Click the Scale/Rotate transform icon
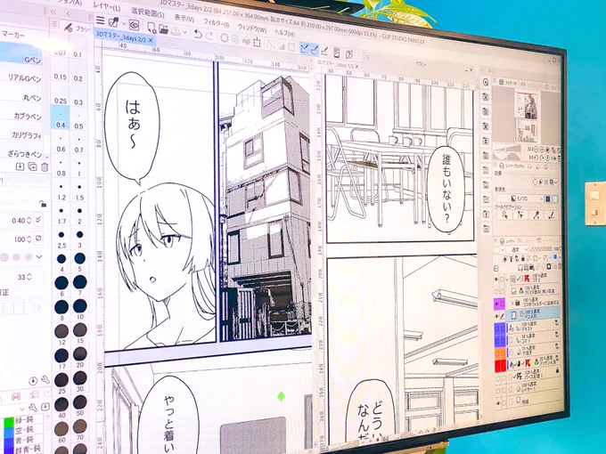The image size is (606, 454). click(257, 42)
